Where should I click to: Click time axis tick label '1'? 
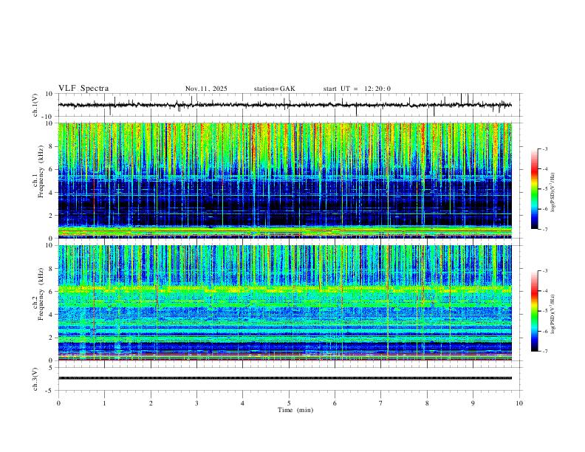[104, 403]
